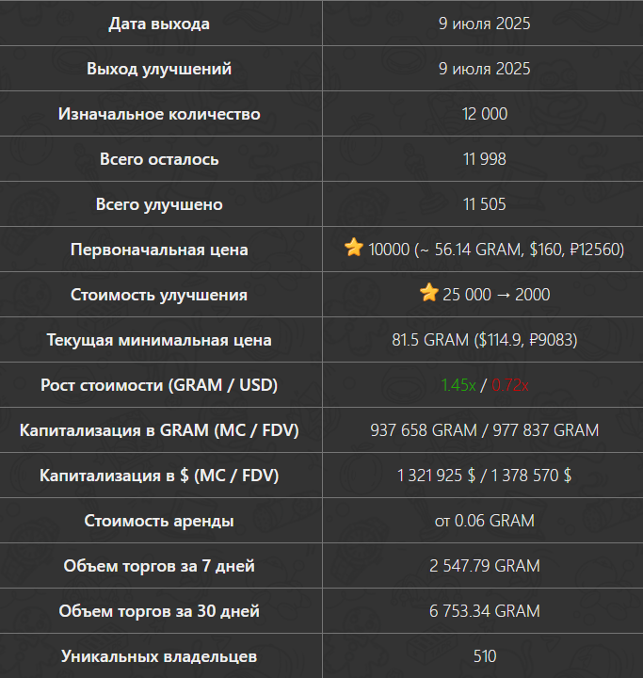Select the dollar capitalization 1 321 925 $ value

pyautogui.click(x=436, y=476)
